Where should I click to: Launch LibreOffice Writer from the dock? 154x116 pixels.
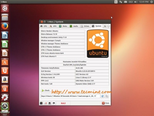5,35
